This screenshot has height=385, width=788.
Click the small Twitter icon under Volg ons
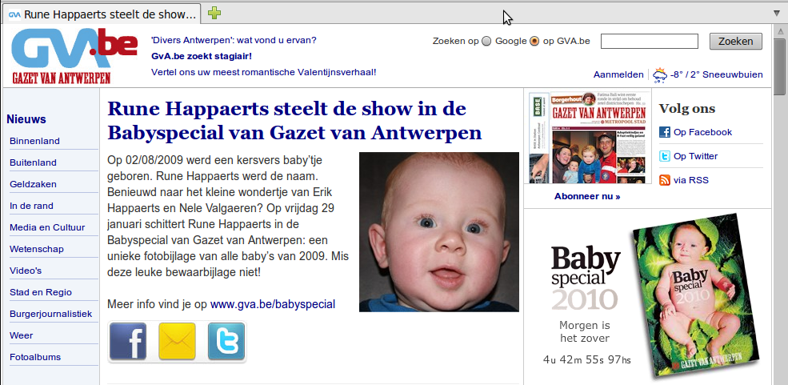click(664, 156)
